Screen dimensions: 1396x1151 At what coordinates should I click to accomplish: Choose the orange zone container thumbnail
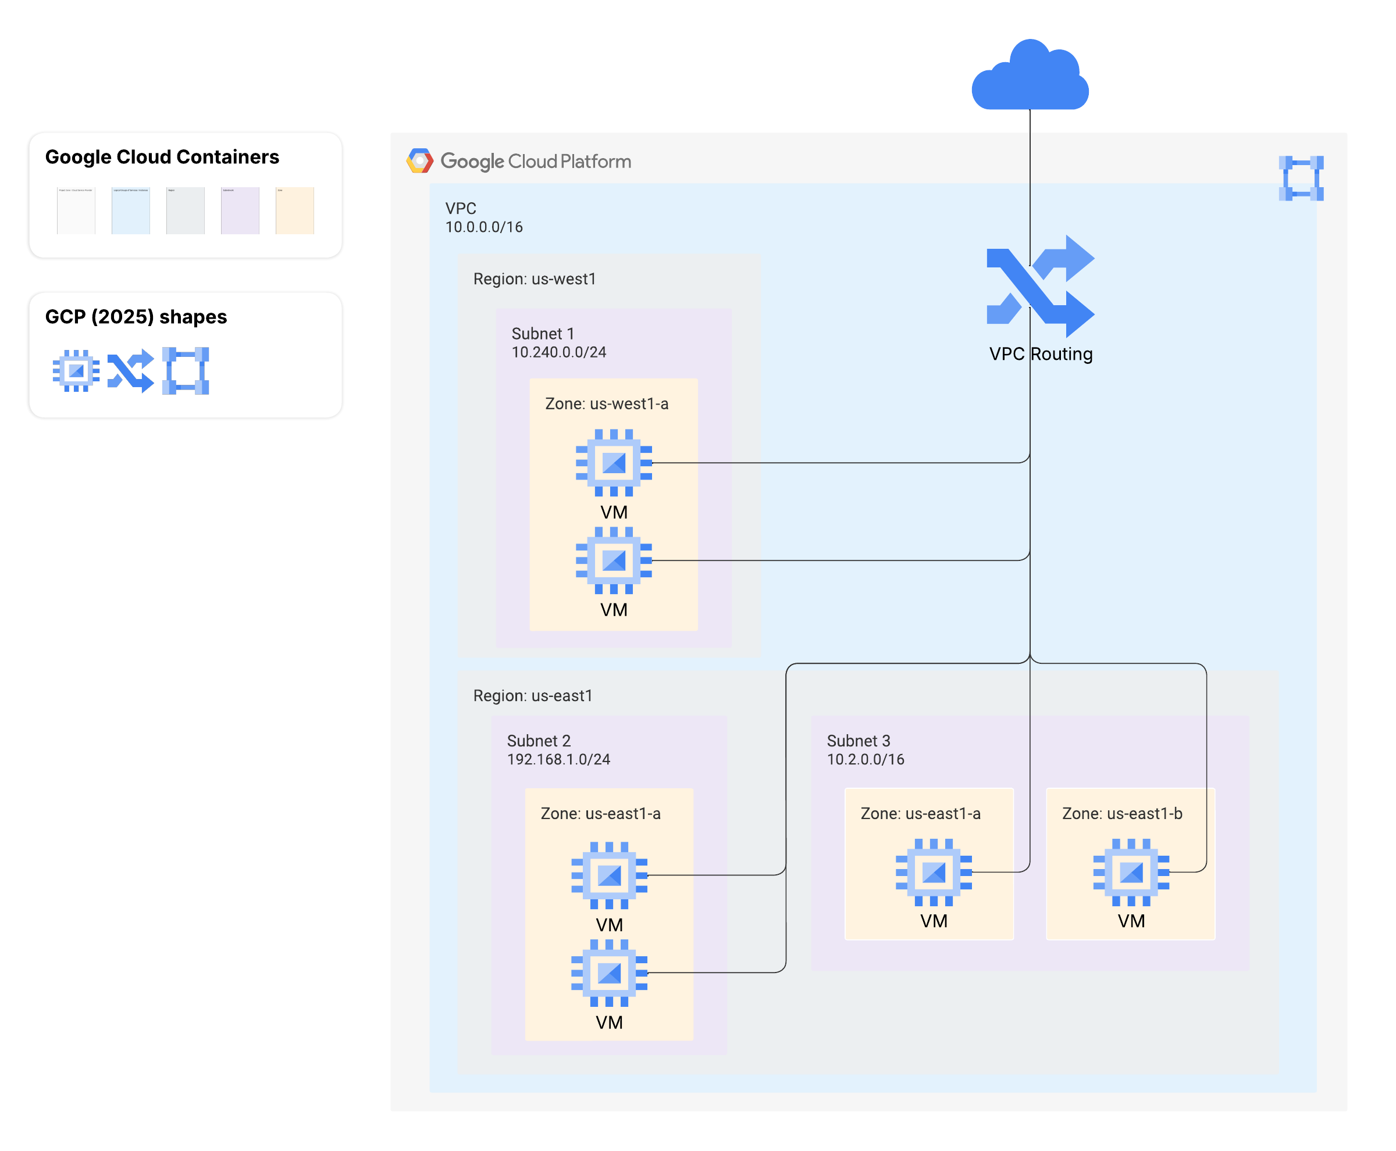(294, 210)
